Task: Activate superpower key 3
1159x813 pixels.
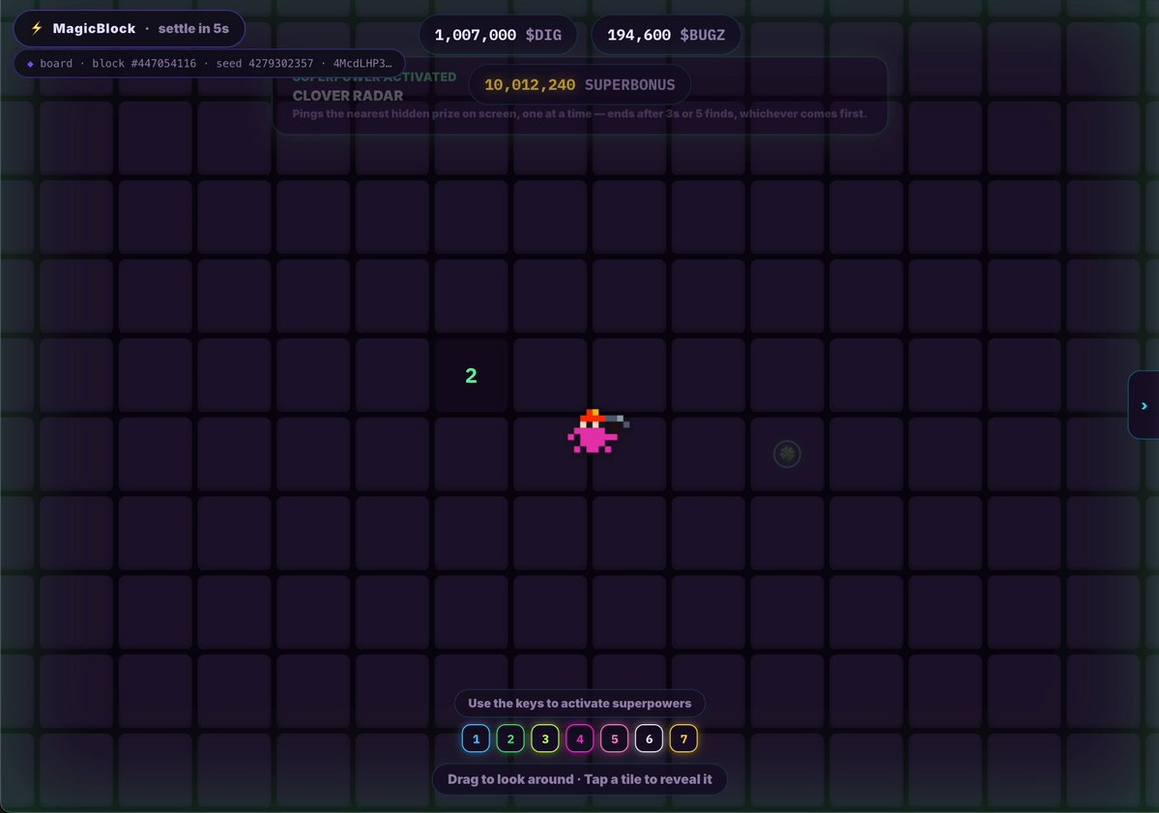Action: tap(545, 739)
